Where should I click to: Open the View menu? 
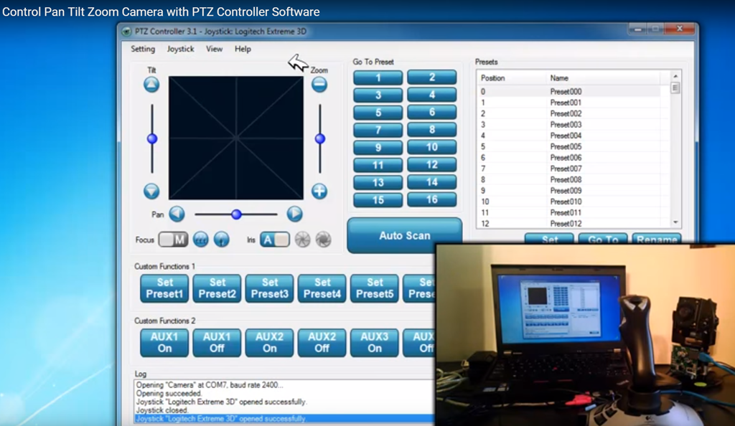point(214,49)
